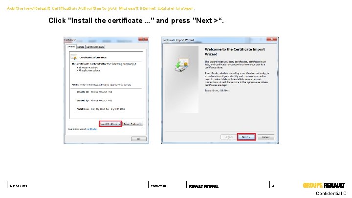Close the Certificate Import Wizard window
Screen dimensions: 352x198
pos(272,39)
